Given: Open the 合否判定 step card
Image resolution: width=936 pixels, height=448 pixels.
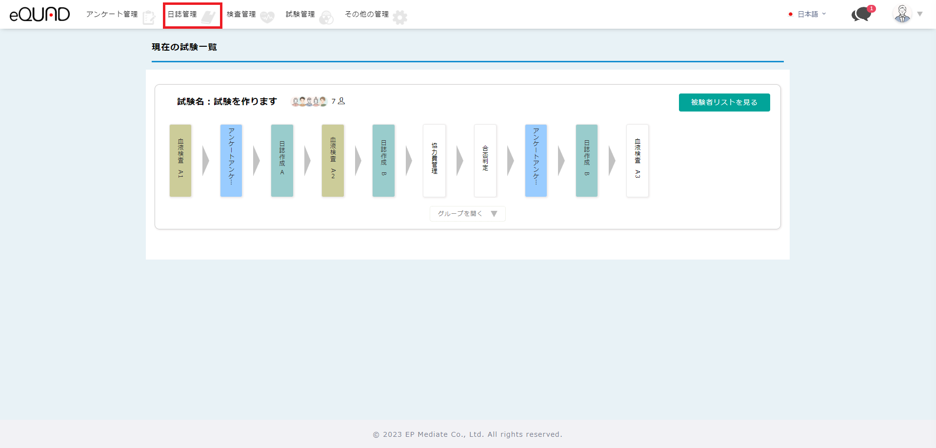Looking at the screenshot, I should (x=485, y=161).
